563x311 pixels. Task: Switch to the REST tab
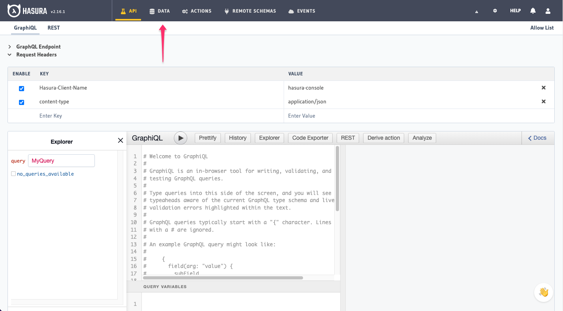pos(53,28)
